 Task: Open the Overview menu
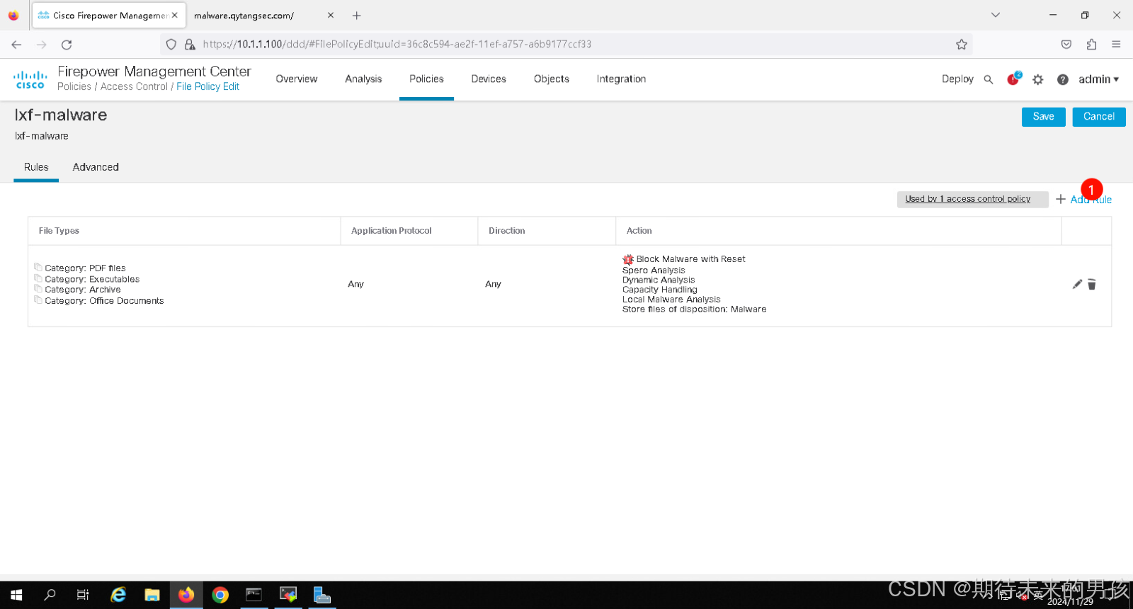click(297, 79)
